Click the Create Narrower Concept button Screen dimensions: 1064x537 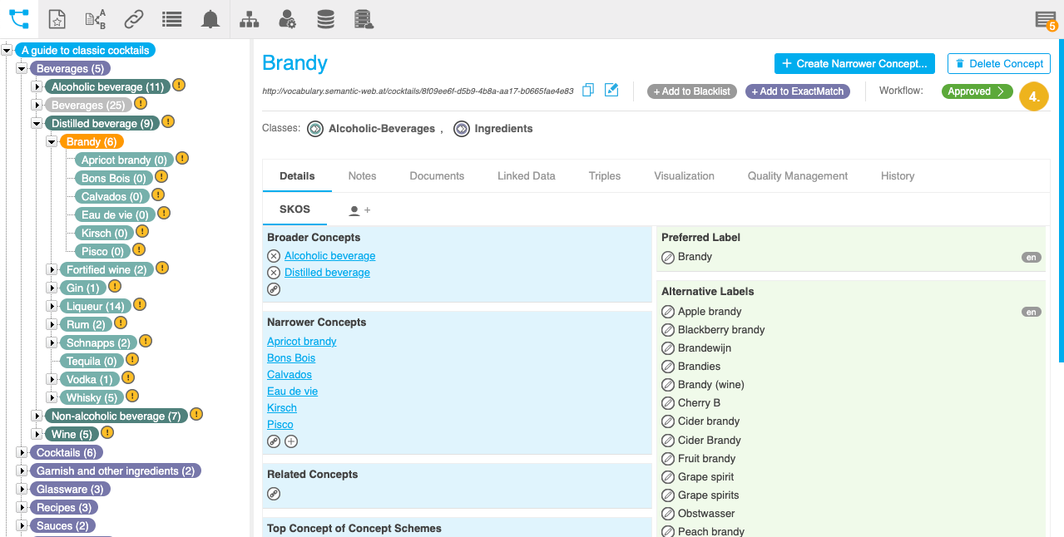click(854, 63)
